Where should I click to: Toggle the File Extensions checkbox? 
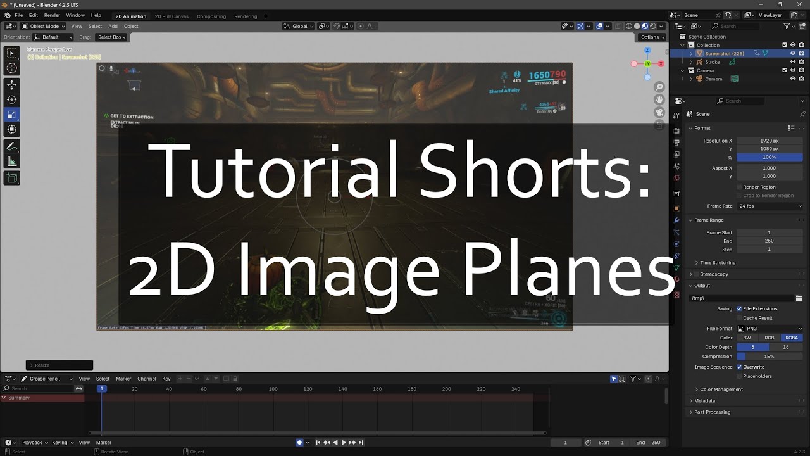point(739,308)
